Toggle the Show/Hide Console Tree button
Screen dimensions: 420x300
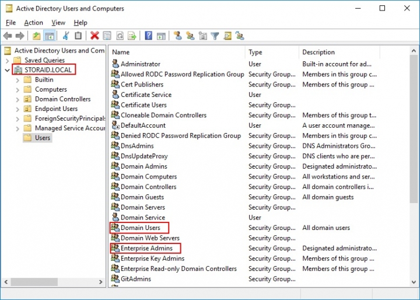click(50, 36)
